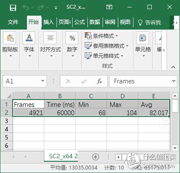The width and height of the screenshot is (180, 173).
Task: Click the Undo arrow icon
Action: [26, 7]
